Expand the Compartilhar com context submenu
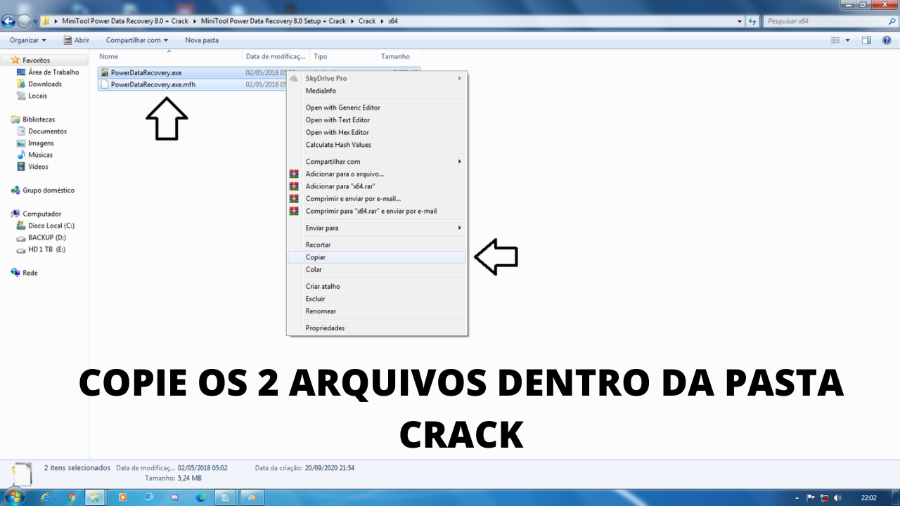The width and height of the screenshot is (900, 506). click(x=377, y=162)
